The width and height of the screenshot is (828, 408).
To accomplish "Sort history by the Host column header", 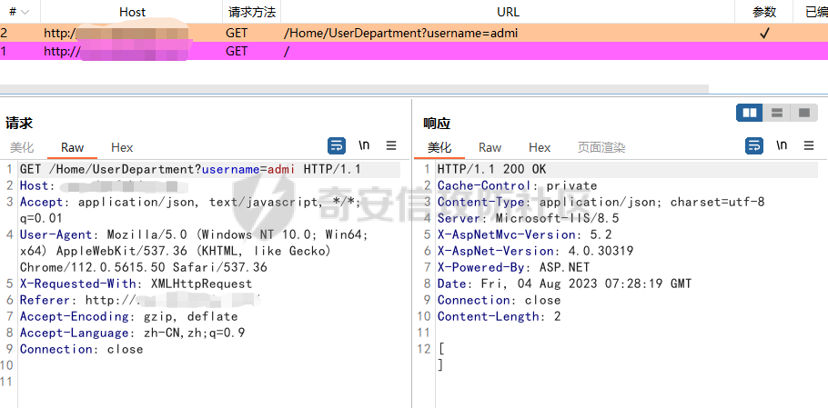I will click(132, 12).
